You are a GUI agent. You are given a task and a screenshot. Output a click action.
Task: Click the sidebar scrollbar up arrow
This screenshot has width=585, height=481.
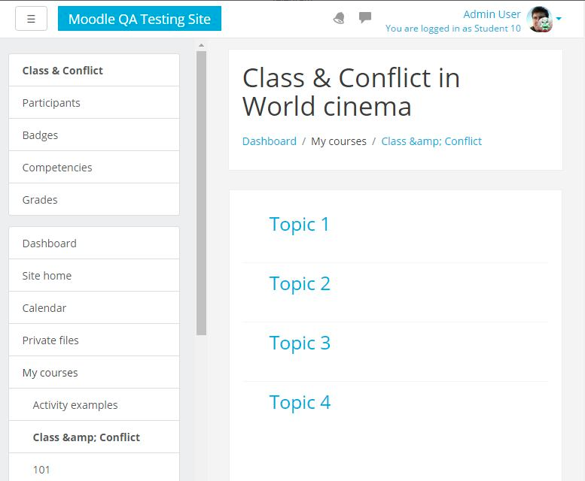click(202, 45)
